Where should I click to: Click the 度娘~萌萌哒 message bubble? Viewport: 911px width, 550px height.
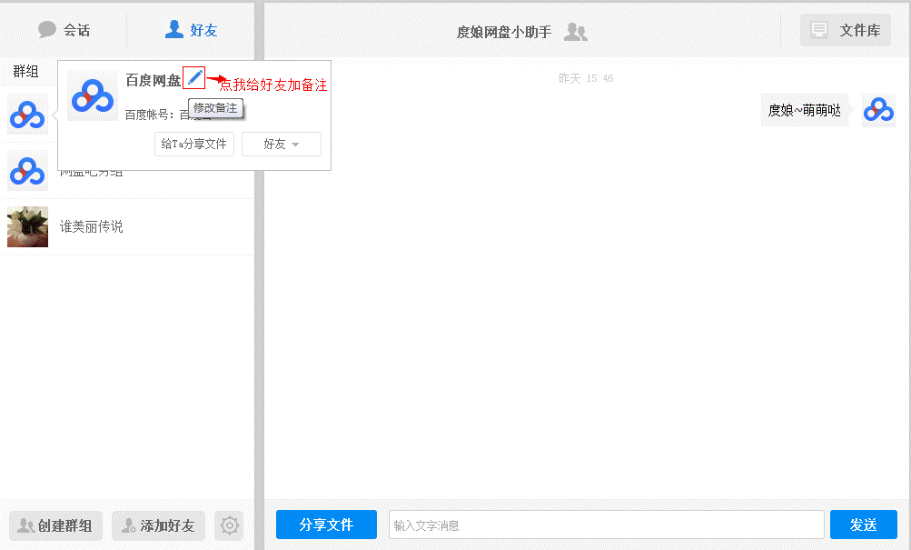(x=804, y=110)
